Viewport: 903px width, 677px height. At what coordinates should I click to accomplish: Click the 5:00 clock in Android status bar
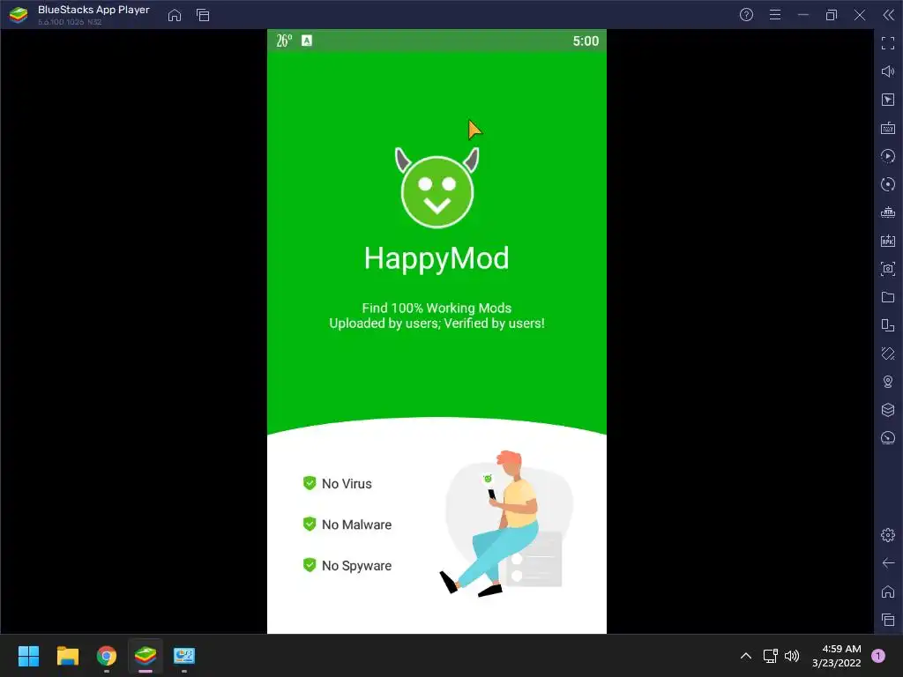(586, 41)
